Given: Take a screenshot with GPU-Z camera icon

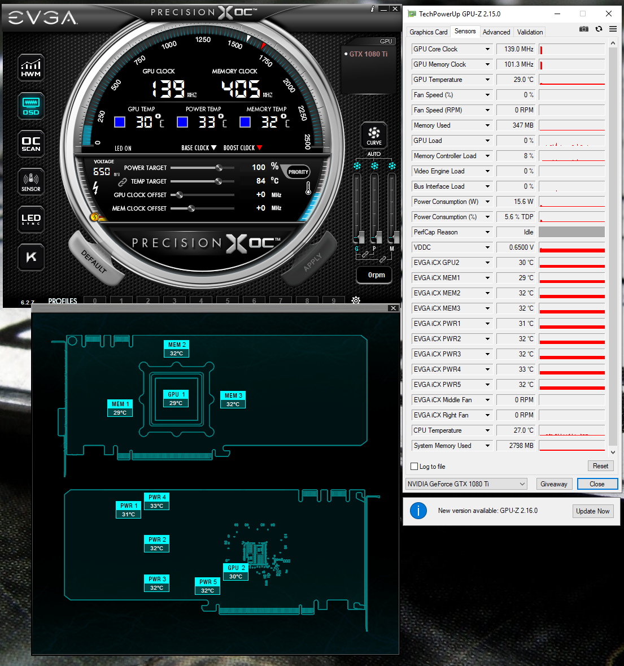Looking at the screenshot, I should click(584, 29).
